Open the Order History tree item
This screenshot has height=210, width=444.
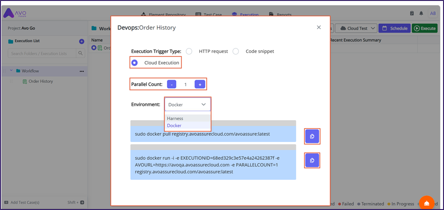point(40,82)
